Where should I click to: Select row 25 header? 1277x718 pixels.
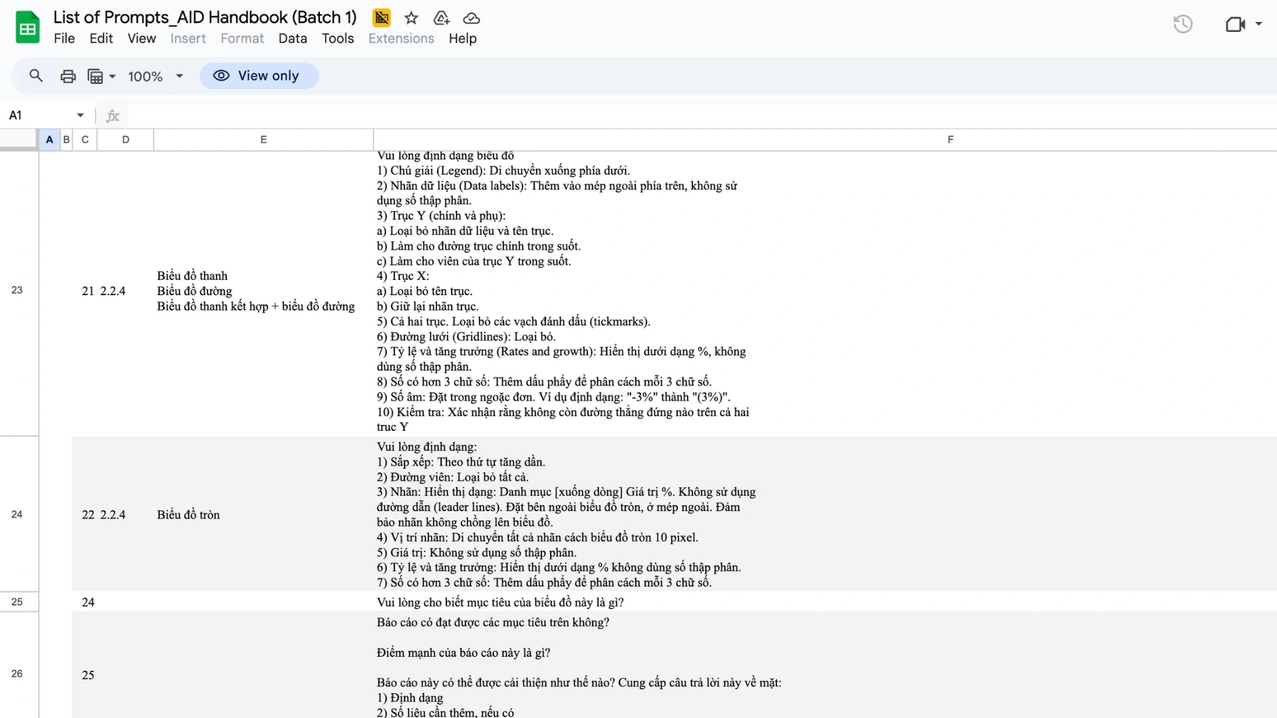click(x=19, y=602)
